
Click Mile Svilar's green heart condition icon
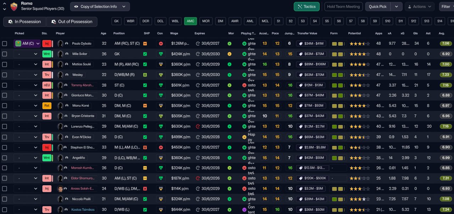[x=161, y=54]
